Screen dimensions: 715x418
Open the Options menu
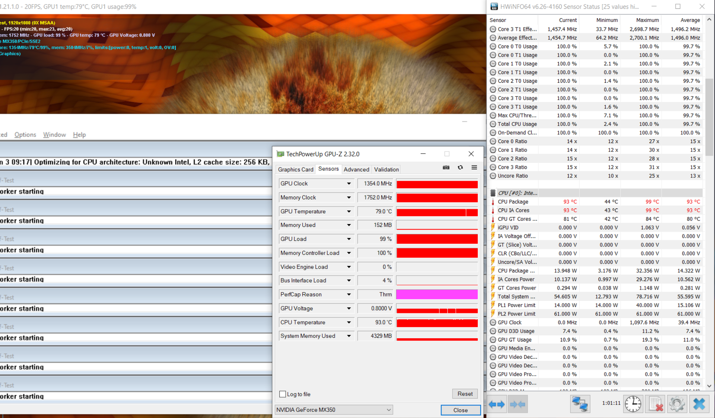point(25,135)
